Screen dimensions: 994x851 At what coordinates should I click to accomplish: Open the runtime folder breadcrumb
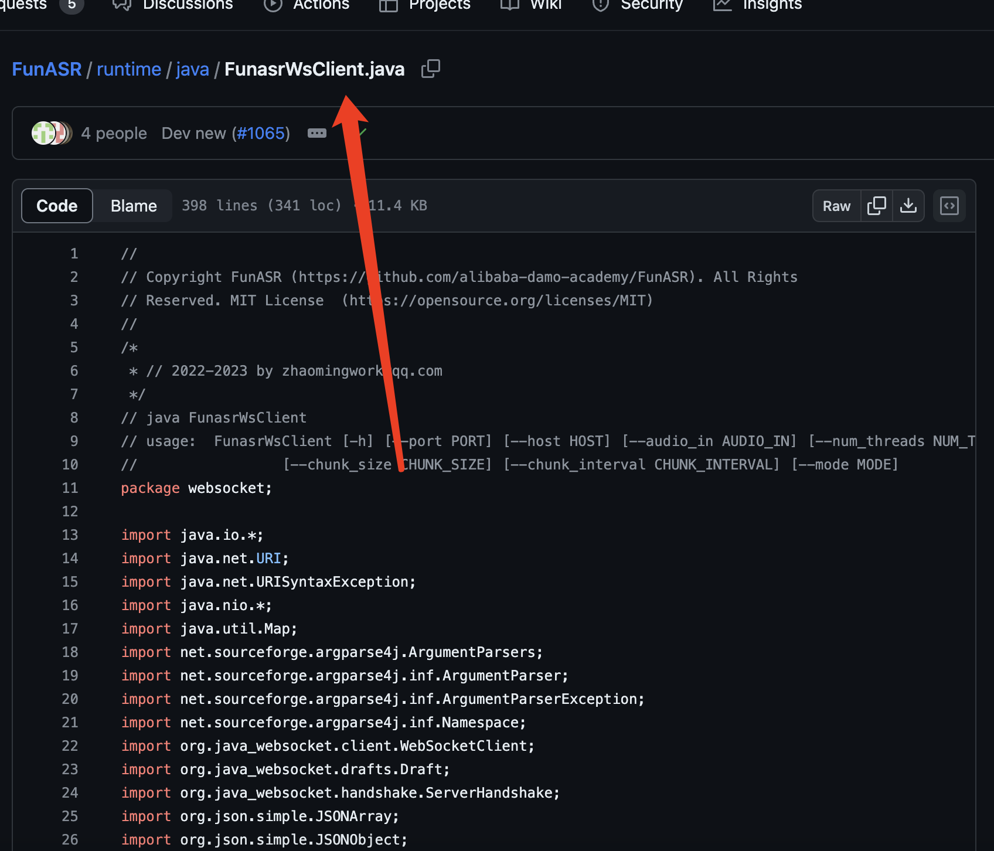[129, 69]
